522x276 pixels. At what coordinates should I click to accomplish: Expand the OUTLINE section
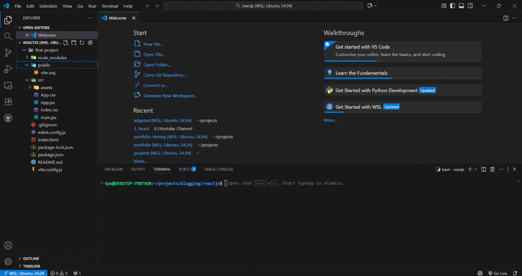(31, 259)
